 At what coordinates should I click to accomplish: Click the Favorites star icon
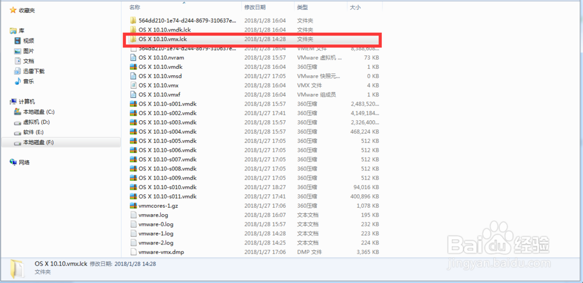[13, 11]
